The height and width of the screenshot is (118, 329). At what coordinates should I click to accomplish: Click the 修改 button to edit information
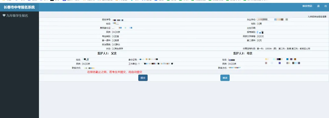pos(225,78)
